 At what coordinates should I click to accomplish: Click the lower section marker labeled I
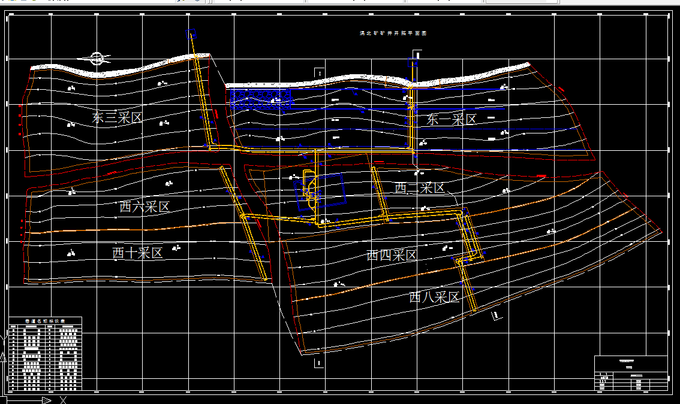319,363
